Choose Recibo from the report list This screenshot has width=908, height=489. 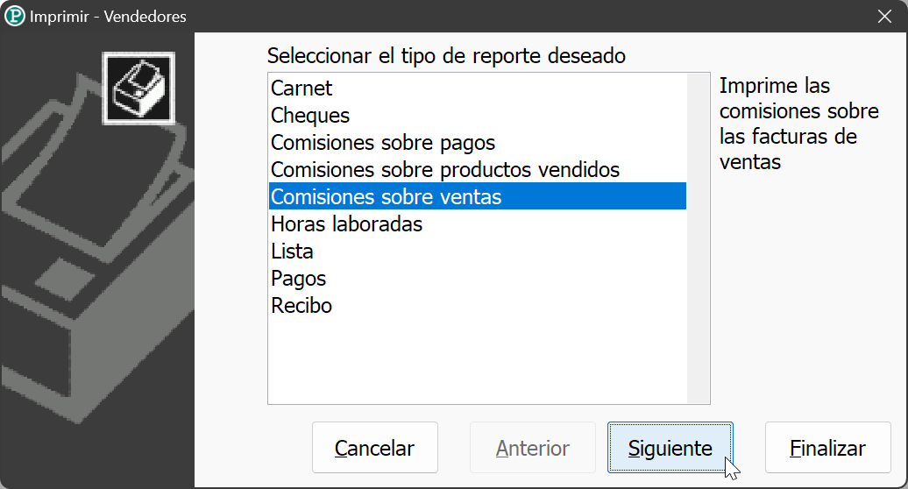click(x=477, y=306)
